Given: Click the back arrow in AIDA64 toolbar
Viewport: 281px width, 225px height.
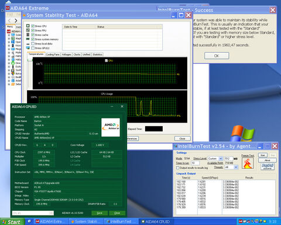Looking at the screenshot, I should [x=9, y=21].
